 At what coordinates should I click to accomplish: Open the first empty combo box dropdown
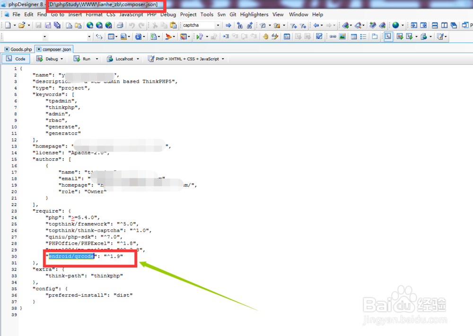click(44, 37)
